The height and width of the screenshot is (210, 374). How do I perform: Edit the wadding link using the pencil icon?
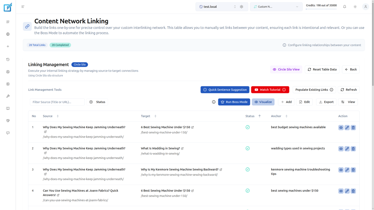pyautogui.click(x=347, y=148)
